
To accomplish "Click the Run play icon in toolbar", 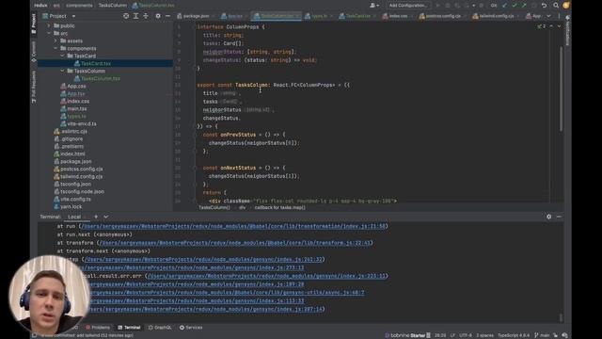I will (437, 6).
